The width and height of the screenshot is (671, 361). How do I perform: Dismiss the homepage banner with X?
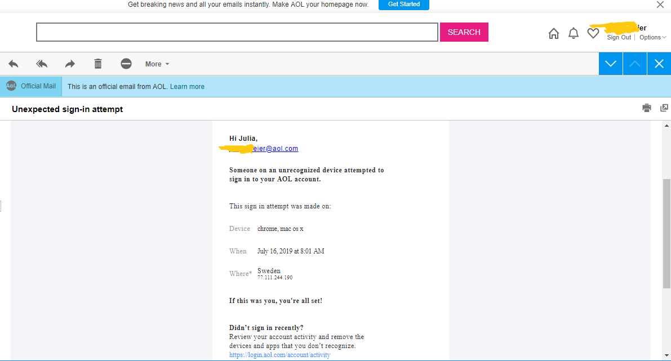660,5
